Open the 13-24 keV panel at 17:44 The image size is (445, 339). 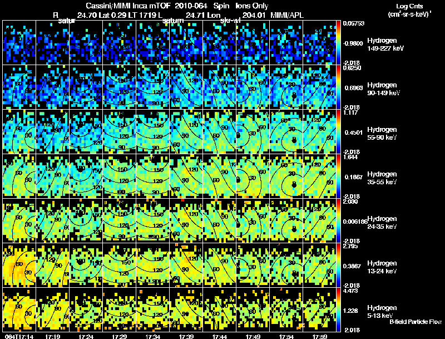click(220, 265)
